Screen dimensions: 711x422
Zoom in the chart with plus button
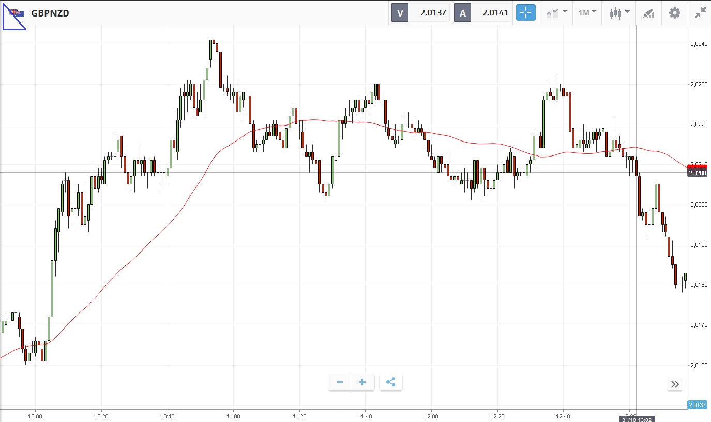pyautogui.click(x=362, y=382)
